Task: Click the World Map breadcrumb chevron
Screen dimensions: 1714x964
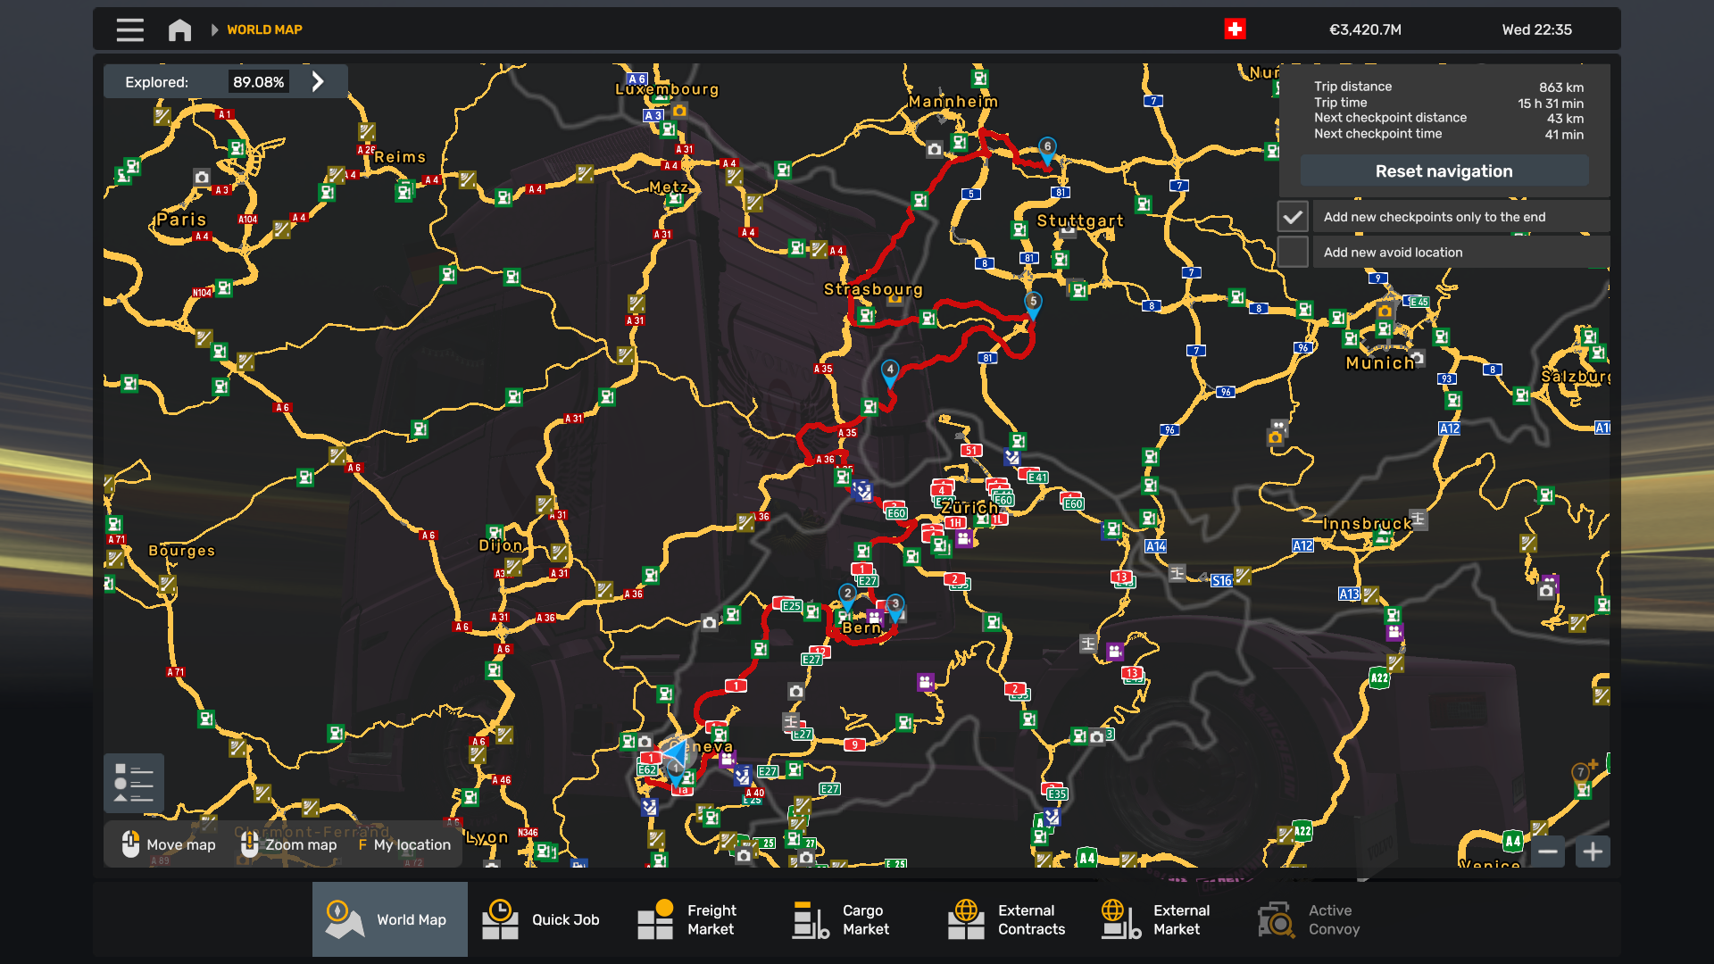Action: point(214,29)
